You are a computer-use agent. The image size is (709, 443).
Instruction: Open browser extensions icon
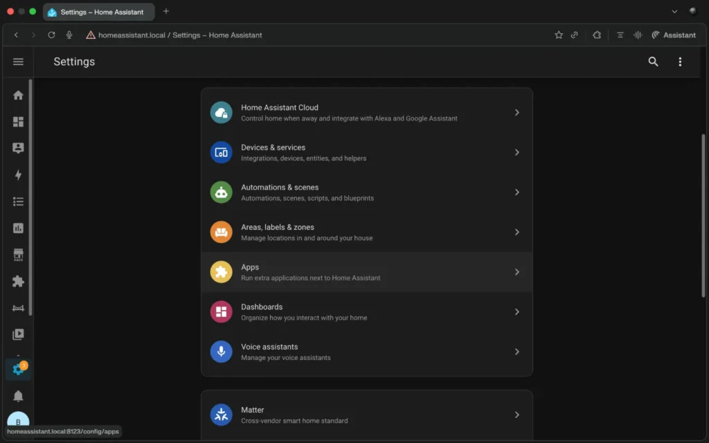[x=597, y=35]
